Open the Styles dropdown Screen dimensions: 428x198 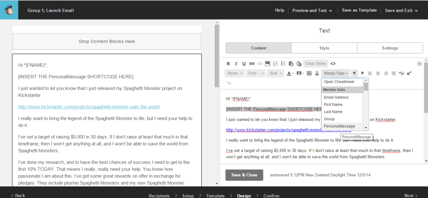tap(234, 73)
